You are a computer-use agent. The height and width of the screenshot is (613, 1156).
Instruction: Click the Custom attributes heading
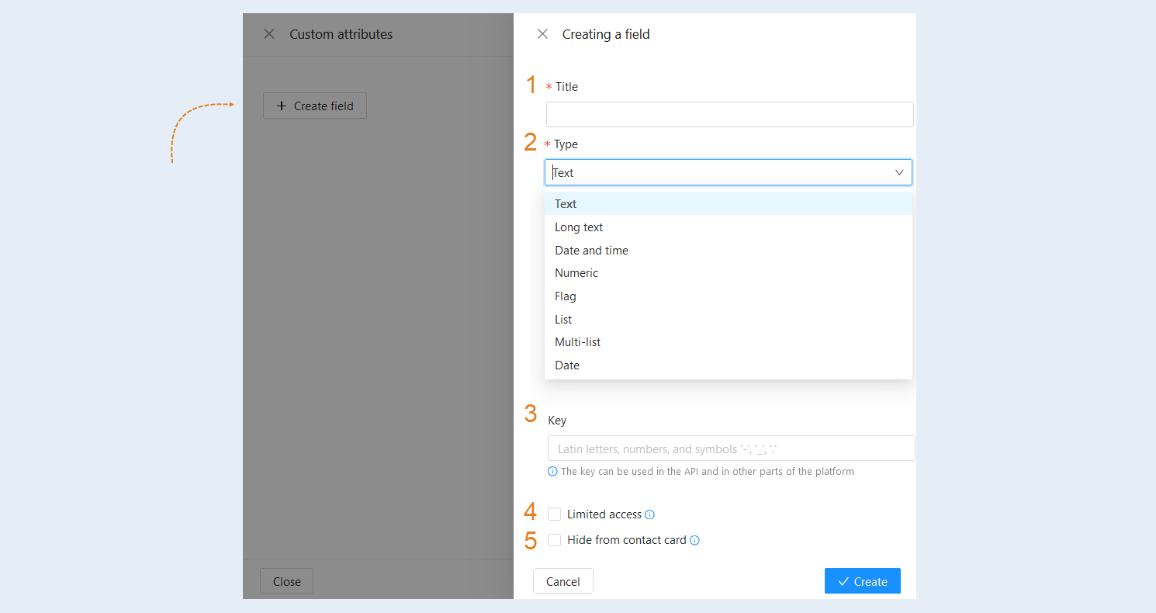(341, 34)
